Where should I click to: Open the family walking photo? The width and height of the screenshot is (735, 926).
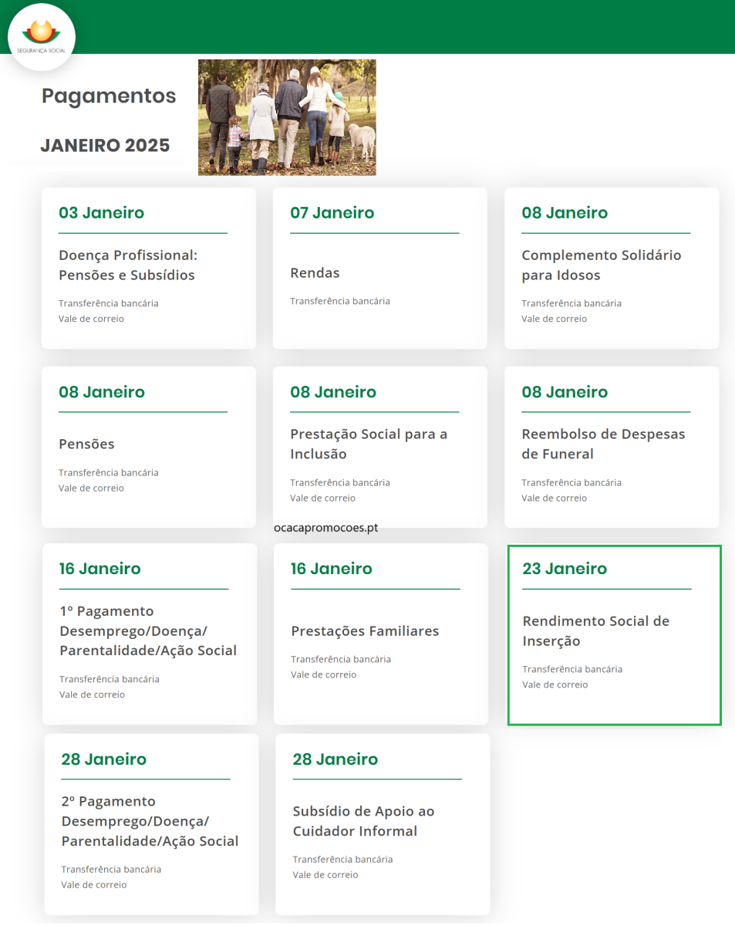287,117
